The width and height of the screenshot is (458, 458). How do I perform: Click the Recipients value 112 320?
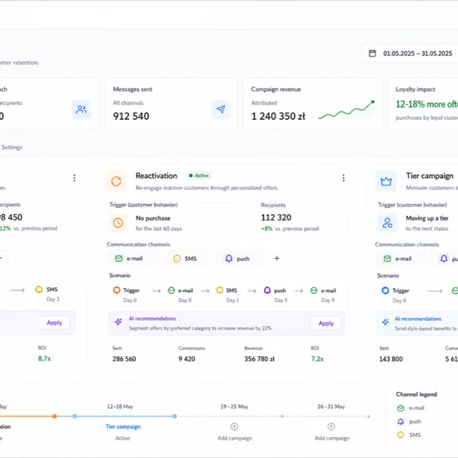tap(276, 217)
